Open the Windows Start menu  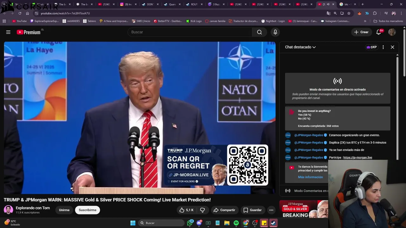point(133,223)
